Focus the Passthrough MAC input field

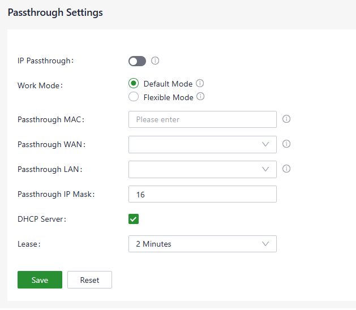(x=202, y=119)
